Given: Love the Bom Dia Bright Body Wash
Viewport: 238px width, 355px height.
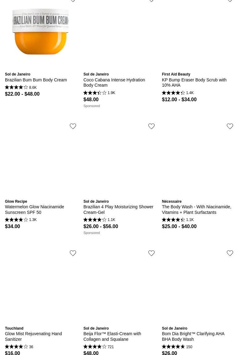Looking at the screenshot, I should point(230,253).
